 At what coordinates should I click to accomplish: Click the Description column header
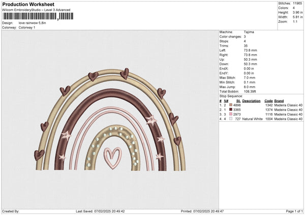tap(251, 100)
